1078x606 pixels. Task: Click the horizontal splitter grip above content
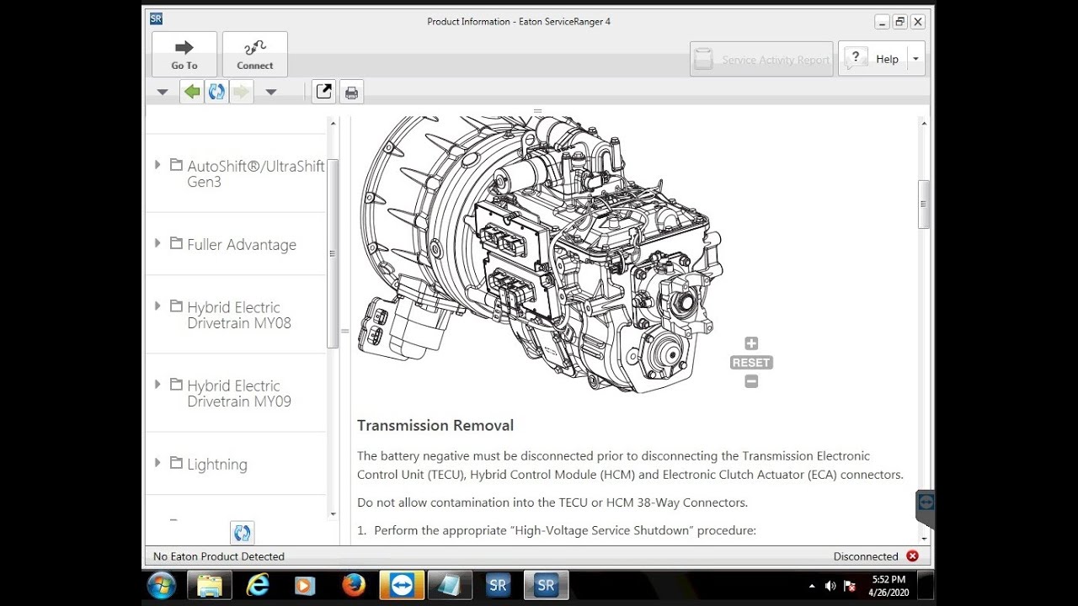(x=537, y=111)
